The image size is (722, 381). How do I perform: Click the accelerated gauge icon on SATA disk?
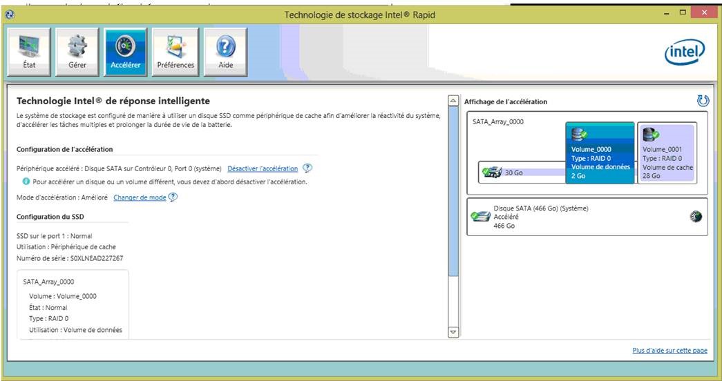point(696,217)
